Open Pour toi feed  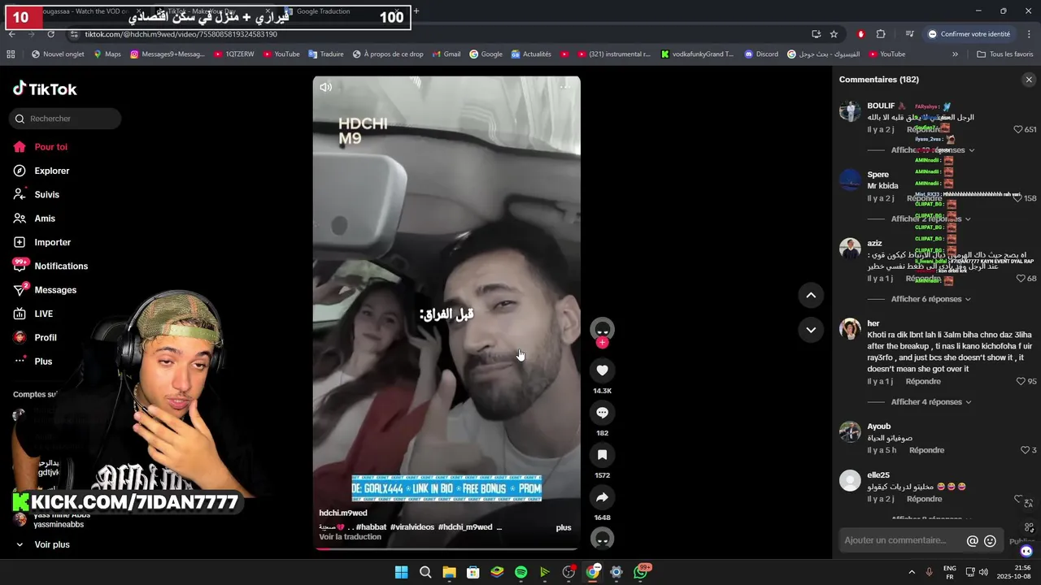pos(50,147)
